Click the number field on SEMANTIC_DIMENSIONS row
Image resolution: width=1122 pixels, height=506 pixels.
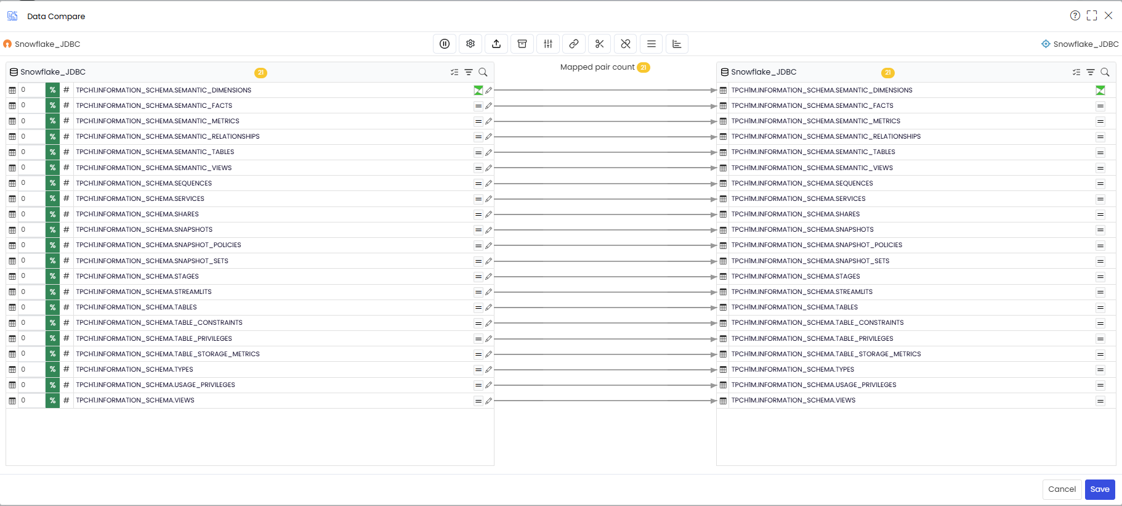pyautogui.click(x=31, y=90)
